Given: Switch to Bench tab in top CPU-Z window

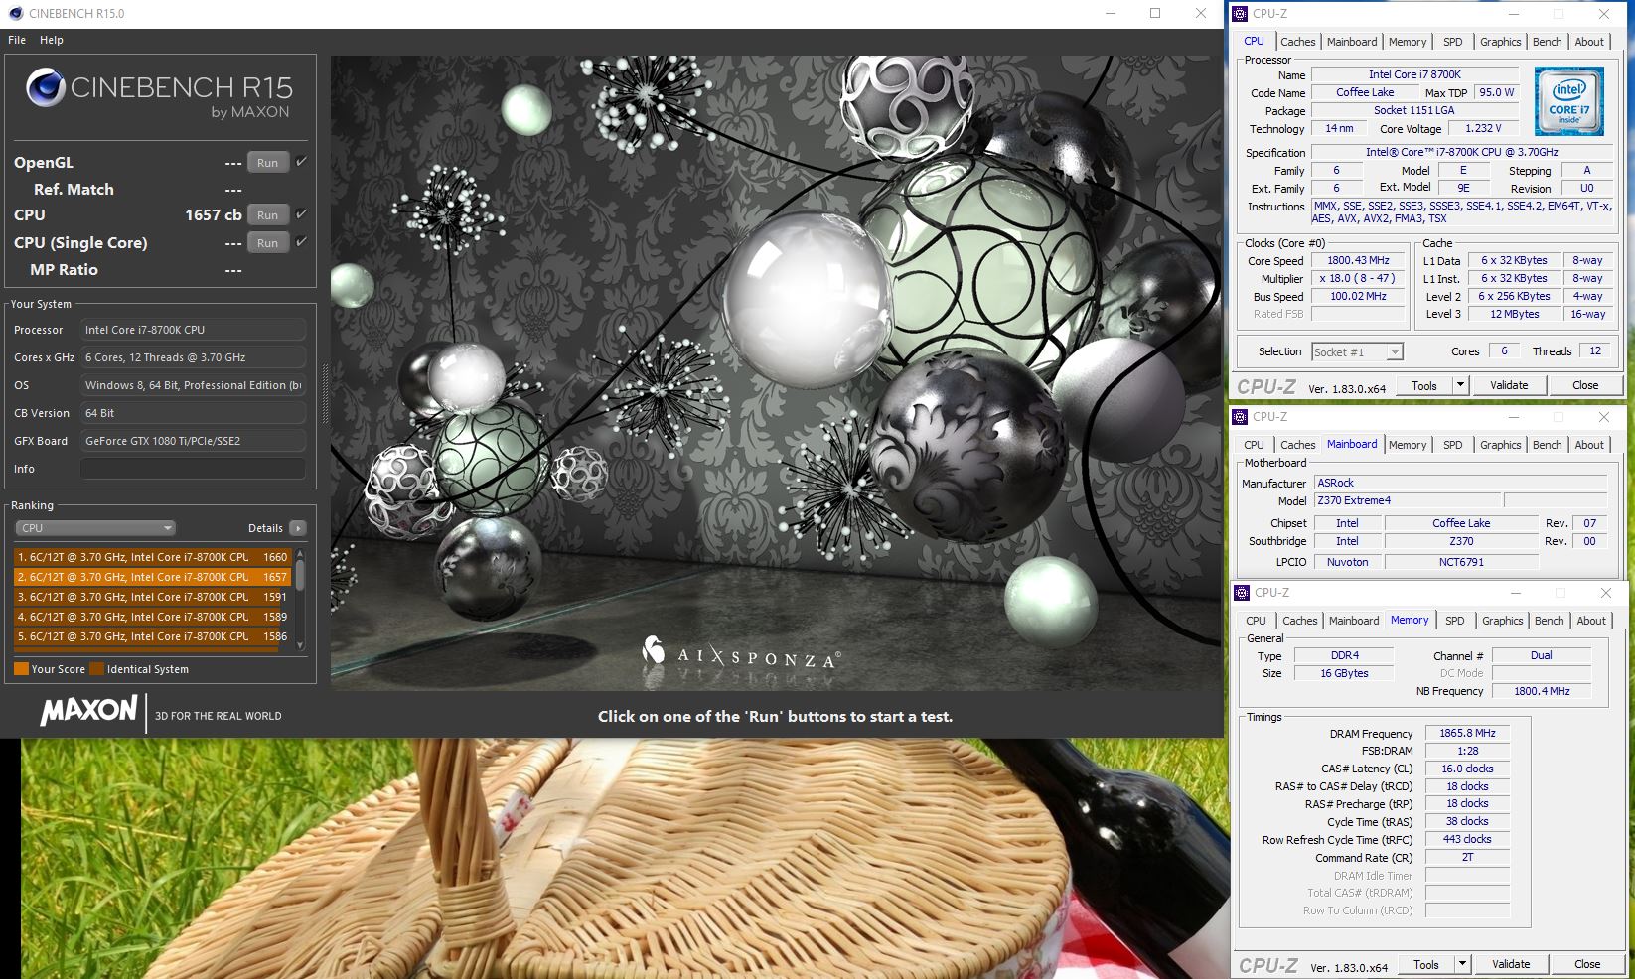Looking at the screenshot, I should click(x=1547, y=42).
